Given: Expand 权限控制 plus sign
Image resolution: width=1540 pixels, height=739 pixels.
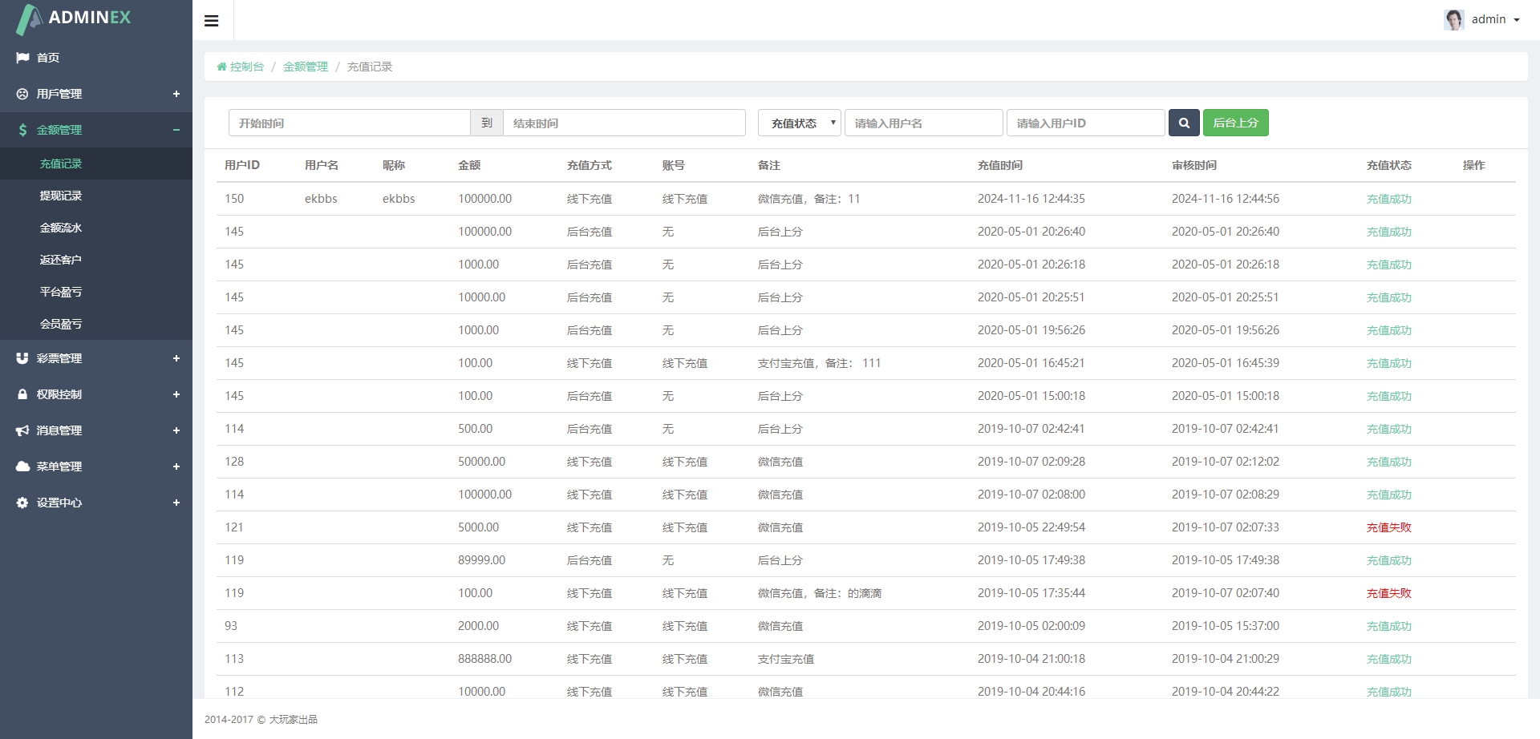Looking at the screenshot, I should [x=176, y=394].
